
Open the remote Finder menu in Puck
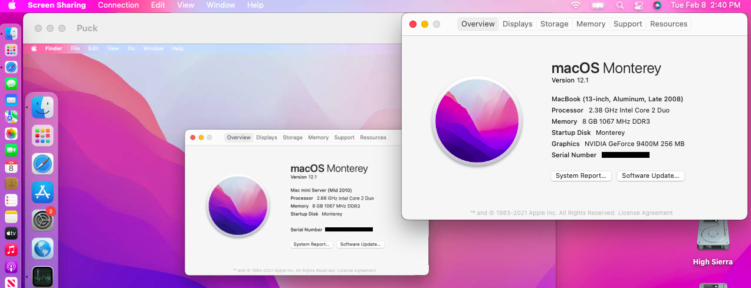(54, 48)
